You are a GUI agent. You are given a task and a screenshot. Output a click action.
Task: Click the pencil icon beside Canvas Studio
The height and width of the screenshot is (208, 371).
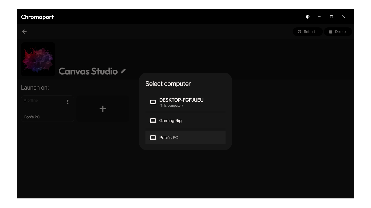[123, 71]
